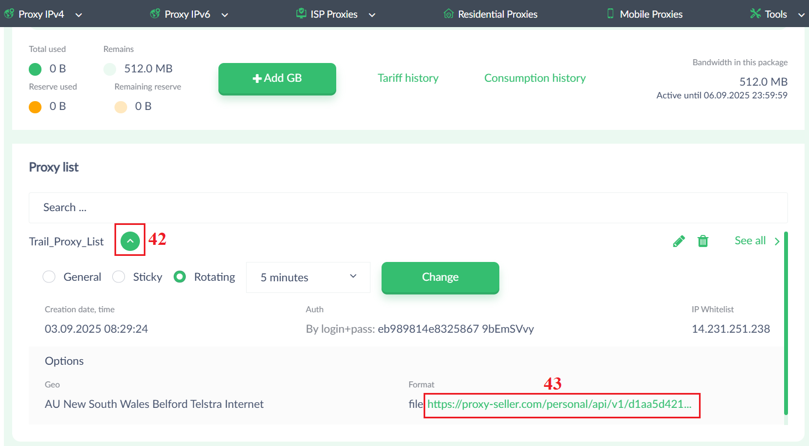Select the Rotating radio button
The image size is (809, 446).
(x=180, y=277)
